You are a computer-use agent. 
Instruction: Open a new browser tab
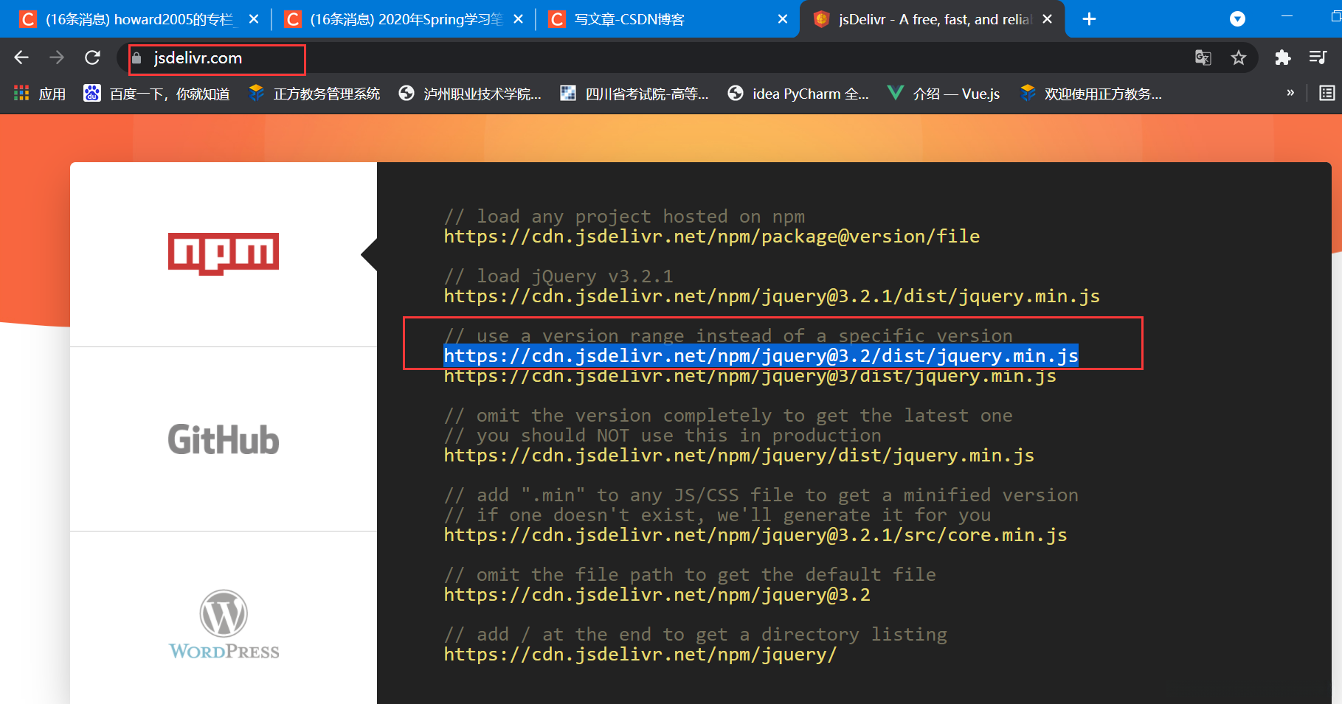click(1089, 19)
